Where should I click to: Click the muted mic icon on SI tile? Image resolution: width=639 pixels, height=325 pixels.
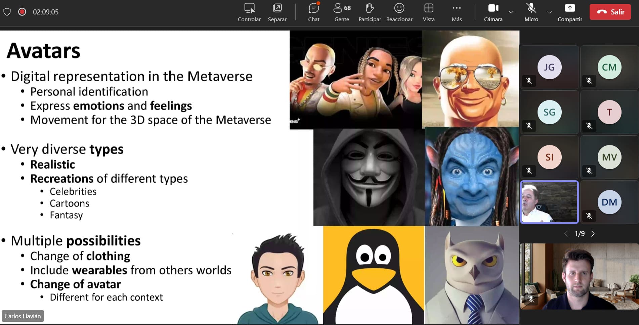(x=529, y=171)
